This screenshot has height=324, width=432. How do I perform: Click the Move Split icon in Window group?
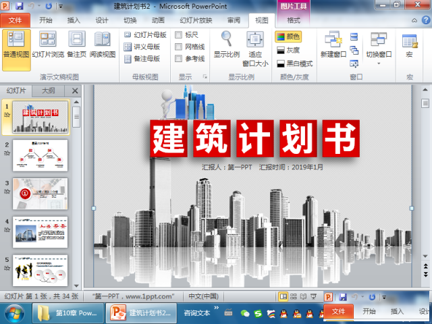(x=354, y=64)
